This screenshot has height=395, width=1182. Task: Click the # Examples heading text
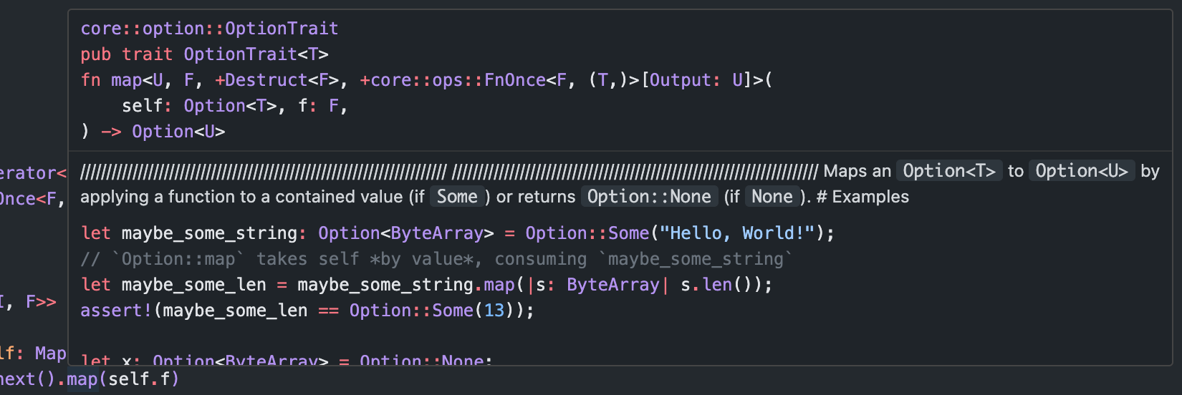(863, 197)
